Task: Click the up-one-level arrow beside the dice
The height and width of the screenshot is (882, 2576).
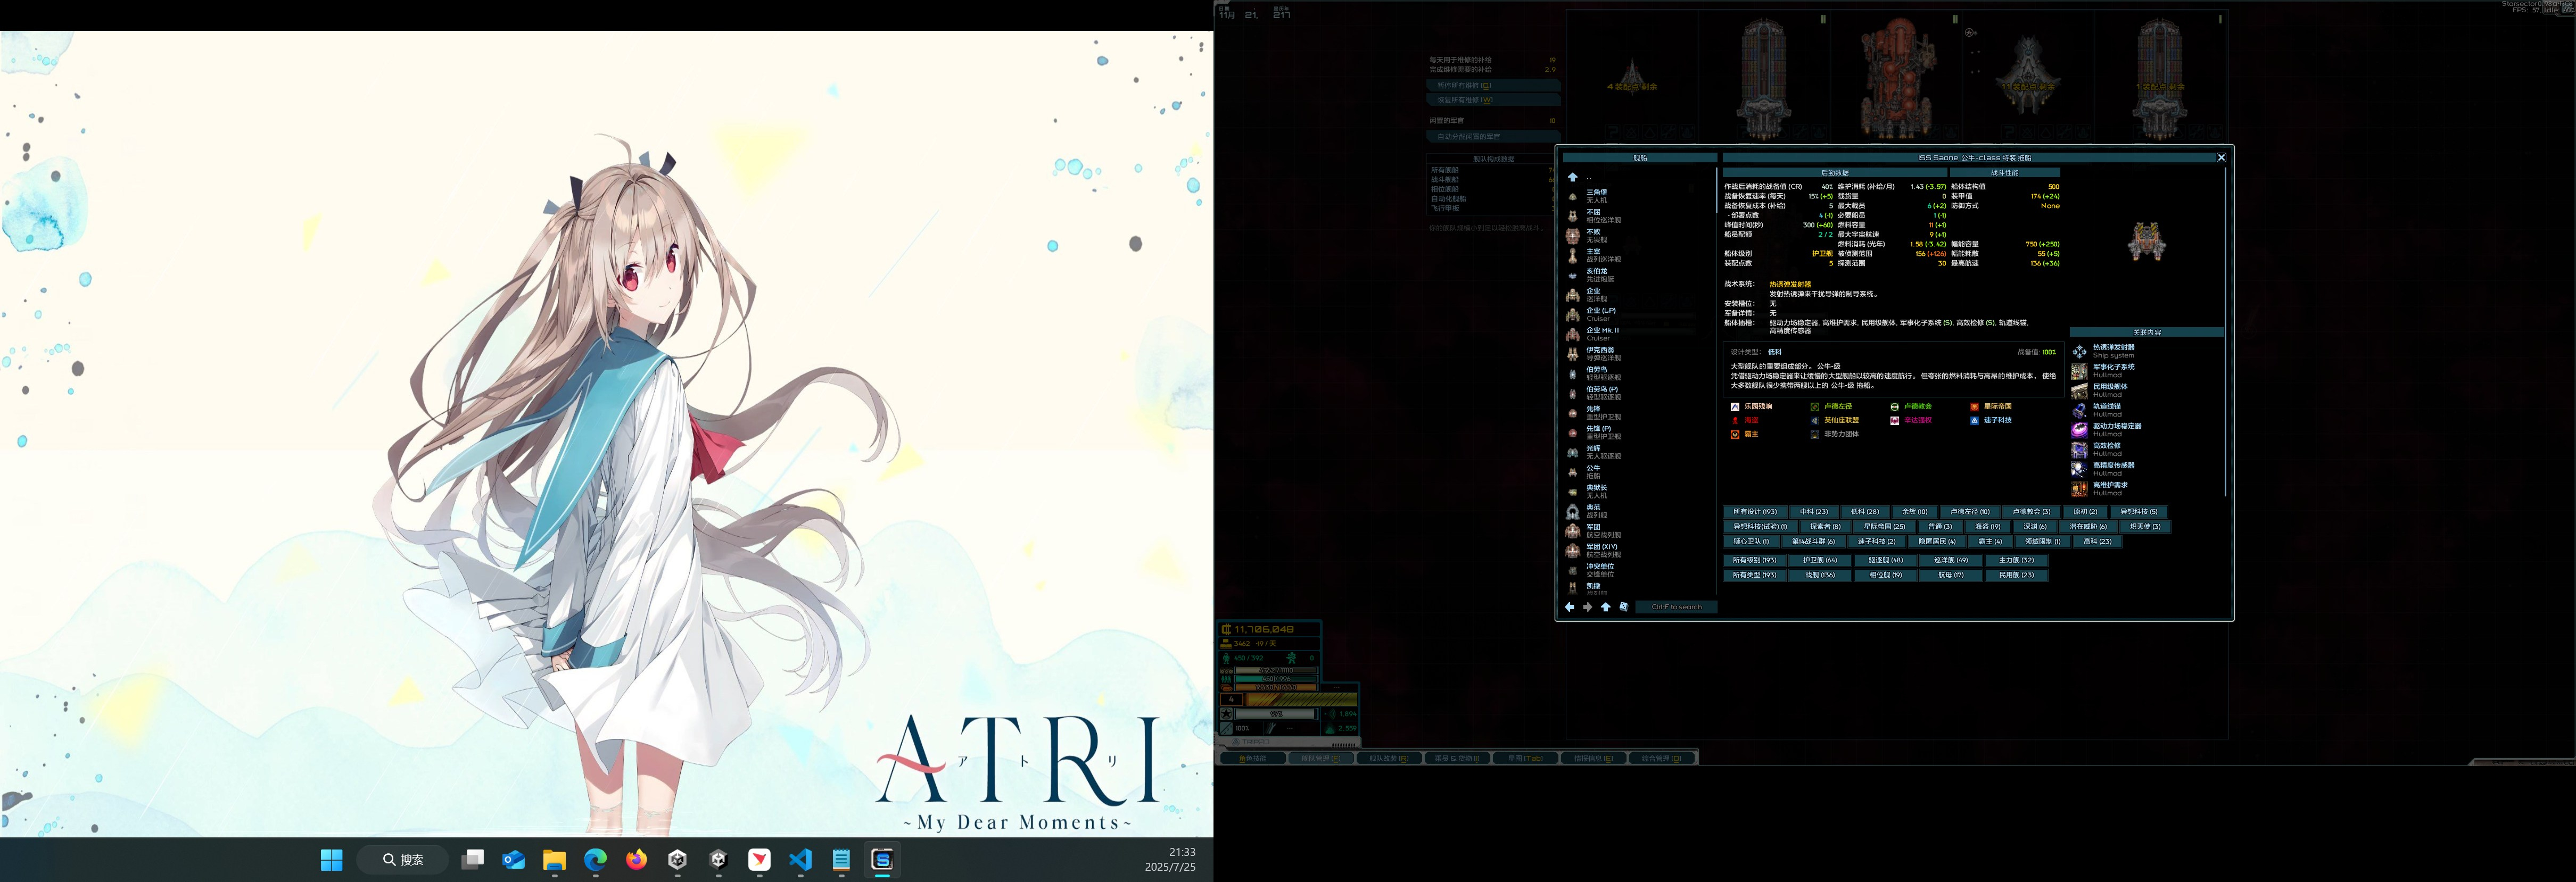Action: (1605, 607)
